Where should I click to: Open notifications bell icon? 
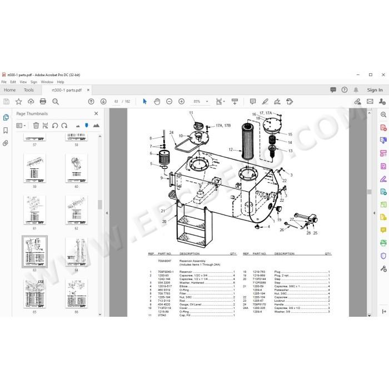pyautogui.click(x=356, y=90)
